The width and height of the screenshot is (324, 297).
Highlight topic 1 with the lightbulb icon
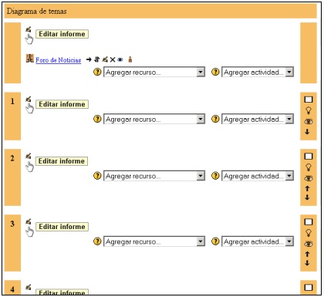308,110
